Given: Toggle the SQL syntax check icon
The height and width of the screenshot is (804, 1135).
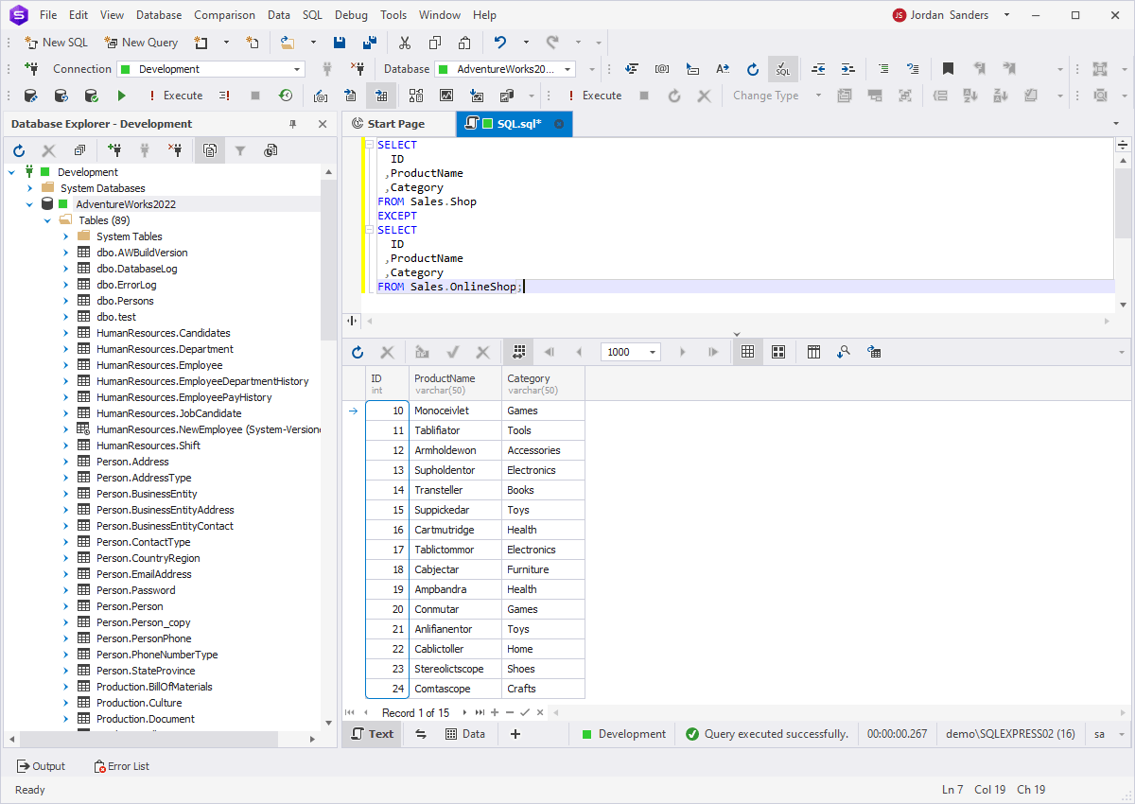Looking at the screenshot, I should click(x=783, y=69).
